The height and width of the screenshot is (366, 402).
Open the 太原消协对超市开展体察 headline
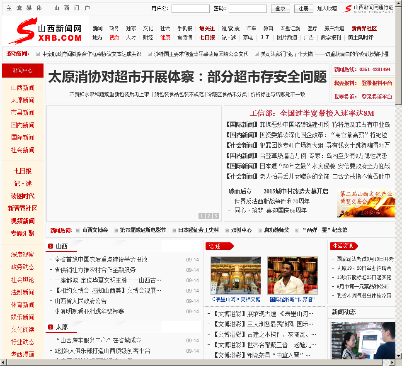click(187, 77)
